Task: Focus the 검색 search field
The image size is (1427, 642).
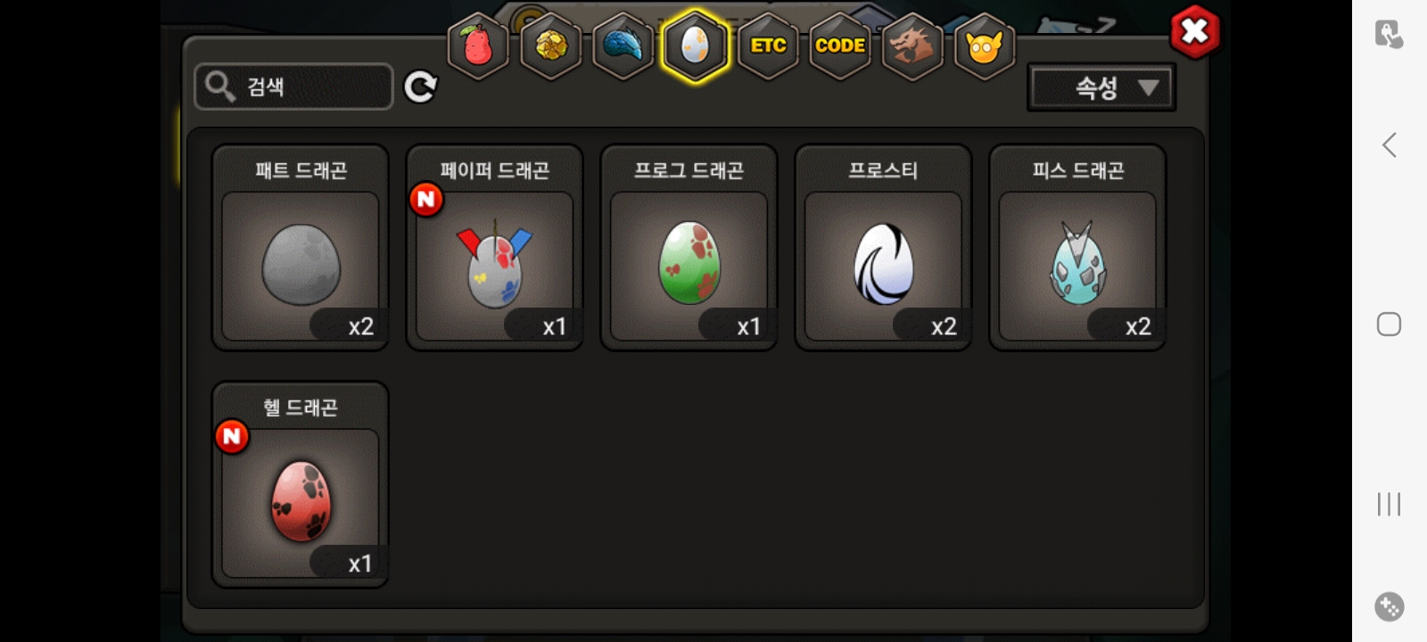Action: [x=293, y=86]
